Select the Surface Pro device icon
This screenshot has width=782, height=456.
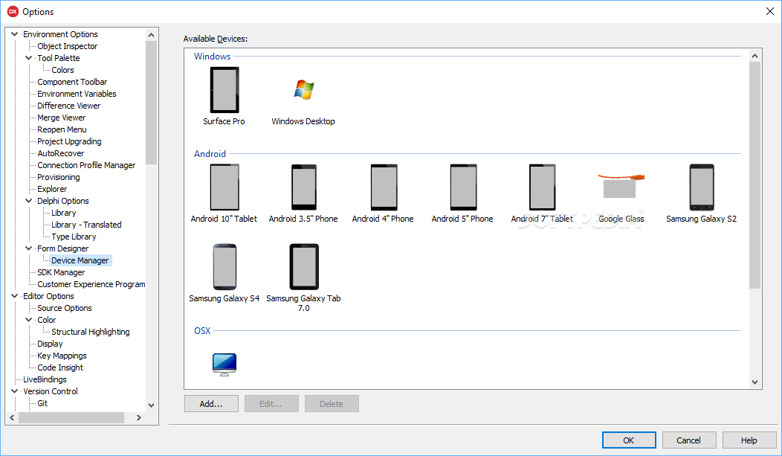pyautogui.click(x=224, y=90)
